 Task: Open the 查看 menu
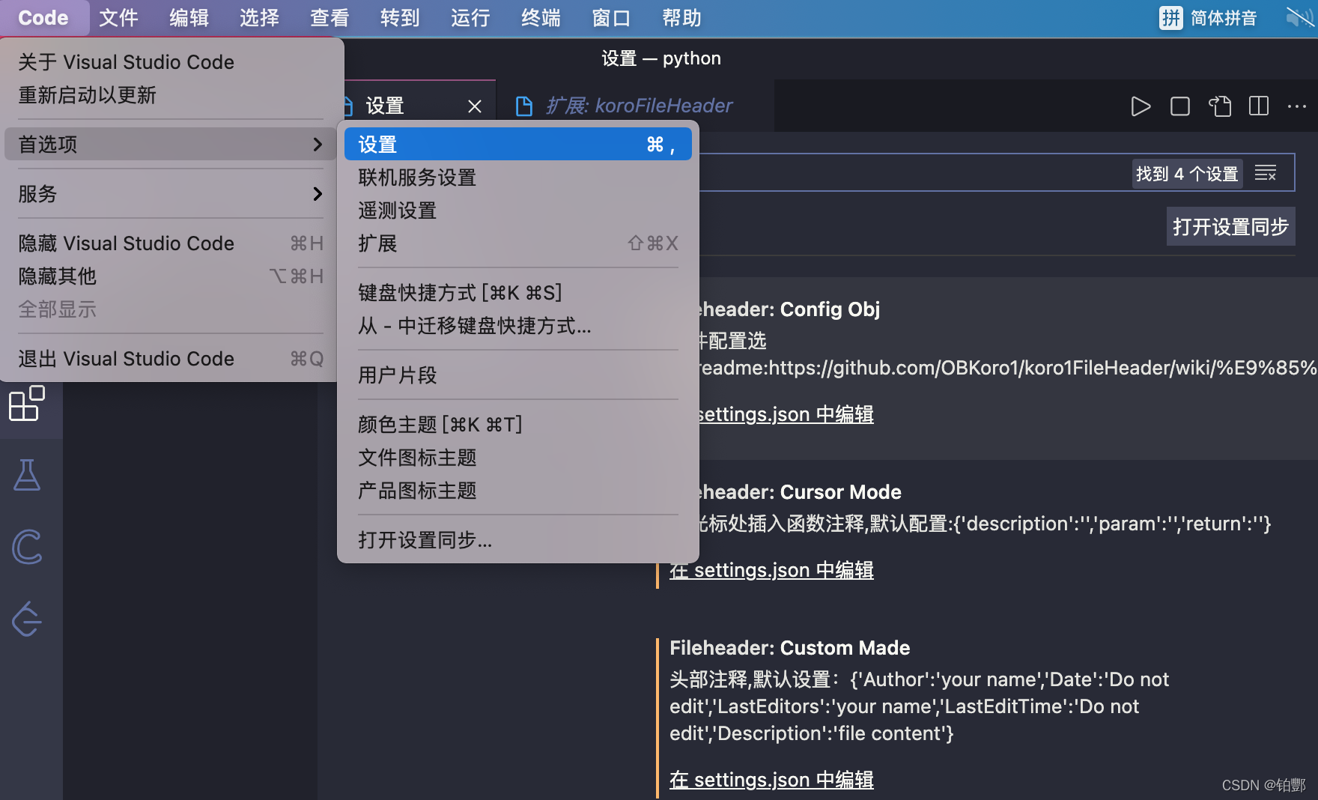pyautogui.click(x=329, y=17)
